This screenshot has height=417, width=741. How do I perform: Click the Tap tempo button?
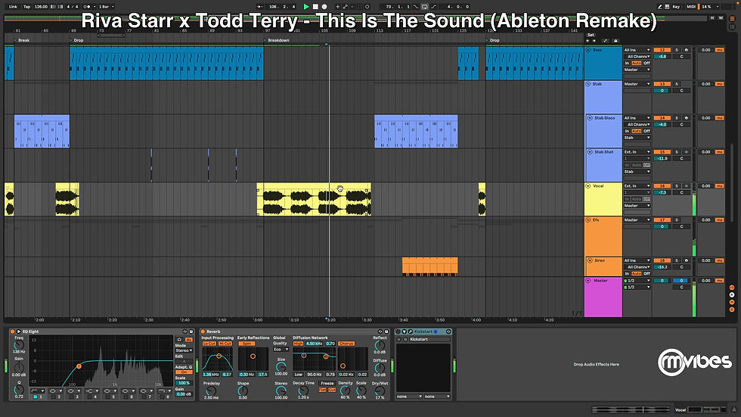point(27,7)
